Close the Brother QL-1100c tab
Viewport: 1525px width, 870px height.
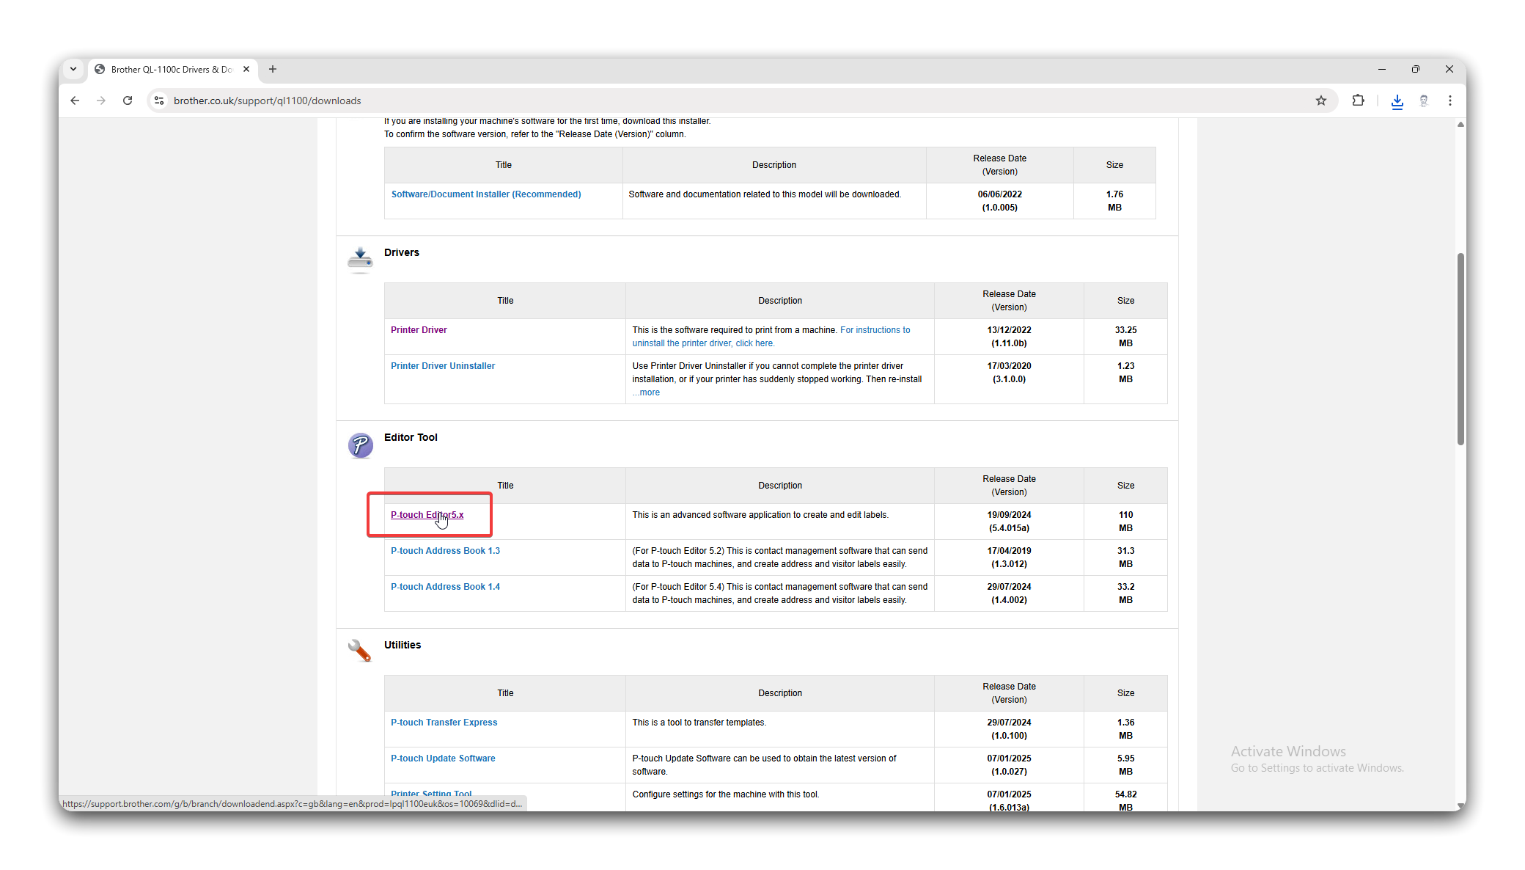click(x=246, y=69)
